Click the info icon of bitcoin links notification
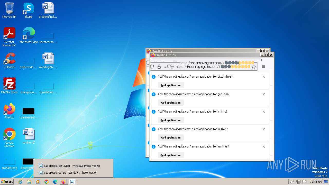 (x=154, y=77)
